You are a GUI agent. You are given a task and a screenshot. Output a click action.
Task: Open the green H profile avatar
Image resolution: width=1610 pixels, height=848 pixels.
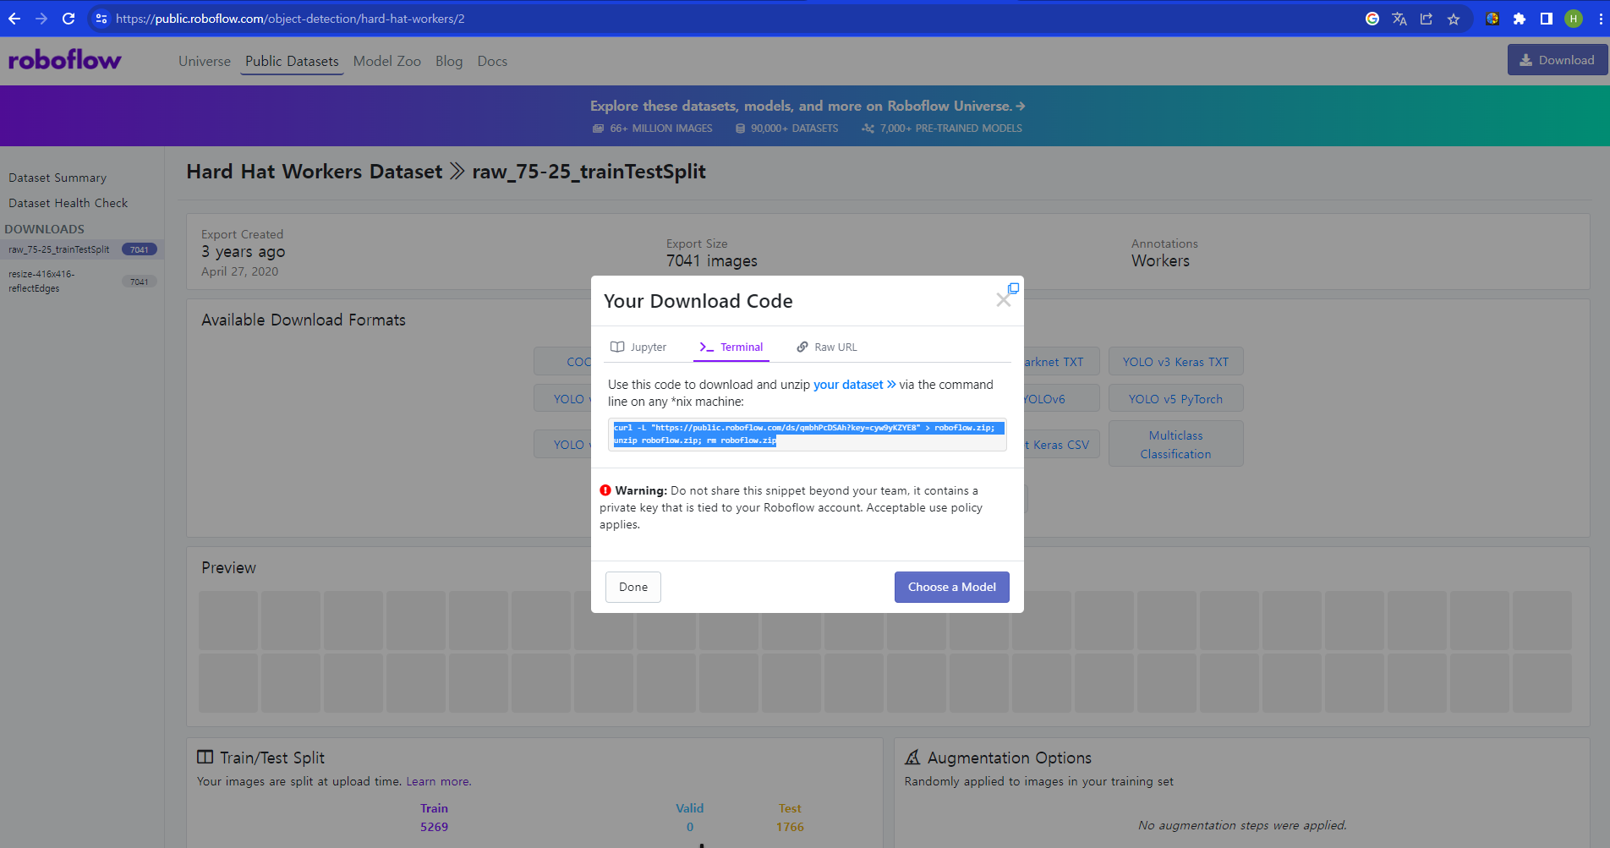1574,19
